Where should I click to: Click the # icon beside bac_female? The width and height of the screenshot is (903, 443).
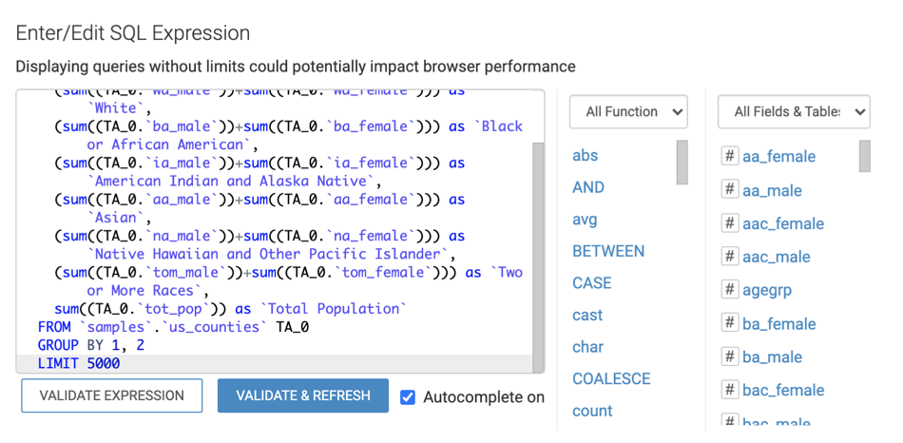pos(730,390)
